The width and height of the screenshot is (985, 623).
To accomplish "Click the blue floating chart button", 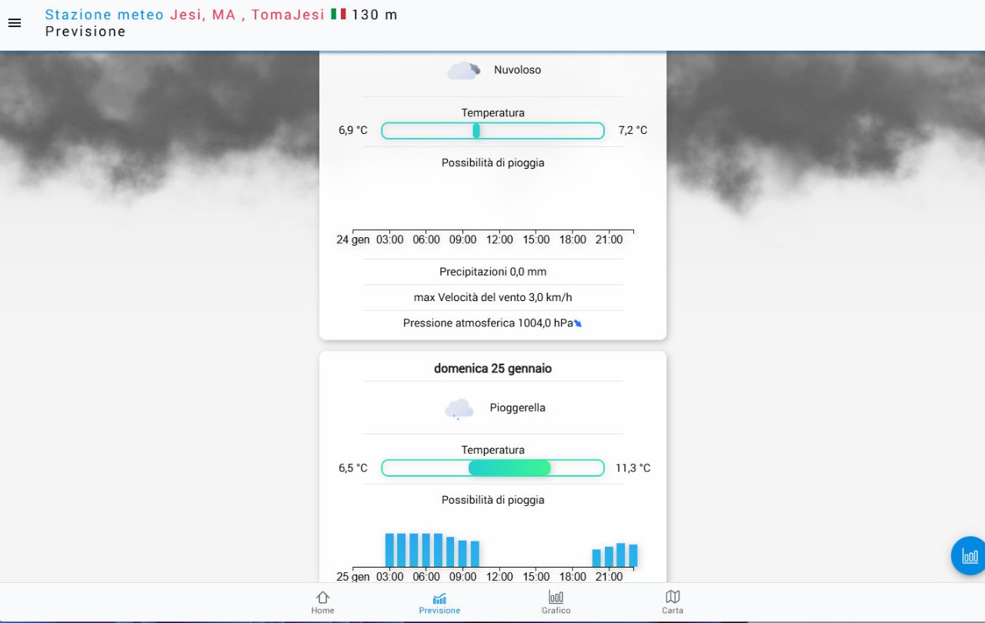I will 969,556.
